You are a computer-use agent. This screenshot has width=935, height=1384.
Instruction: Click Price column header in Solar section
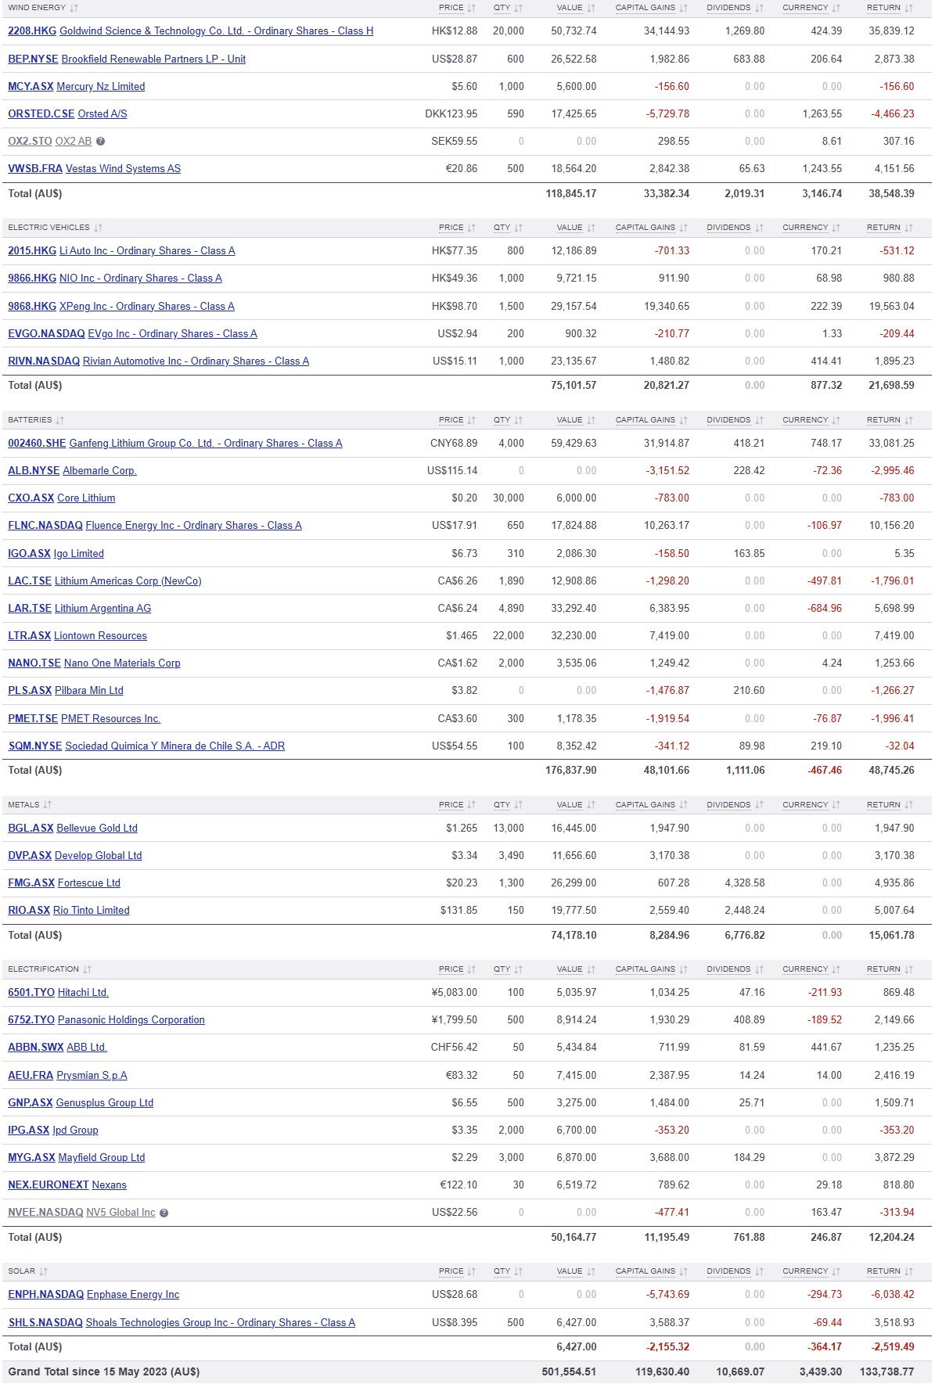[451, 1271]
